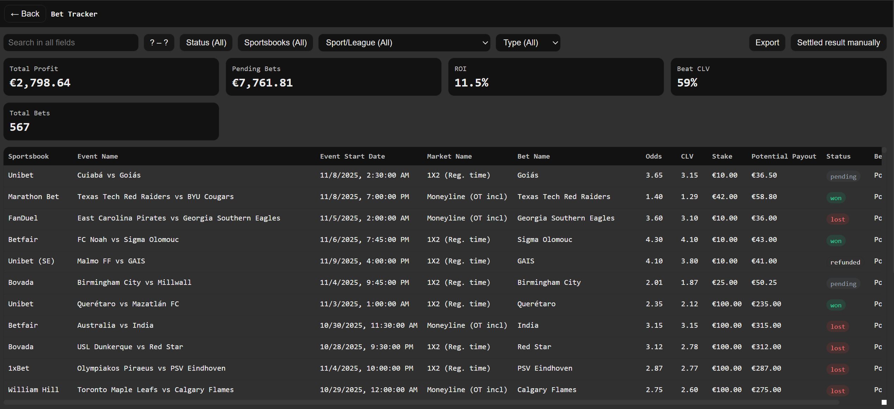
Task: Sort by the Sportsbook column header
Action: point(29,156)
